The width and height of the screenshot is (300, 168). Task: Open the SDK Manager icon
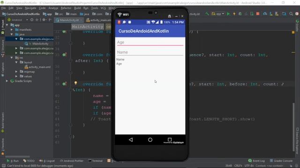pos(277,14)
